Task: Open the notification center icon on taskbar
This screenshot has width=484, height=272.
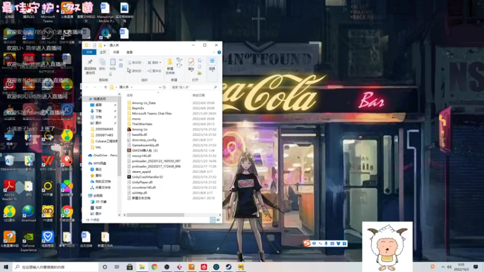Action: tap(476, 267)
